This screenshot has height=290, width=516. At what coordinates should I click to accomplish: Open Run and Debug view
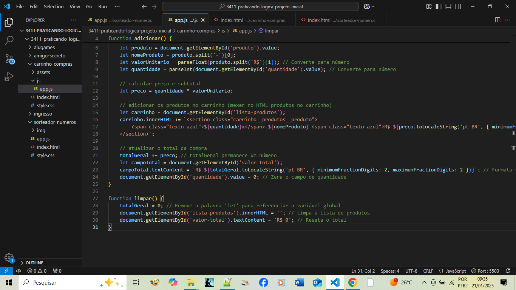(x=9, y=77)
